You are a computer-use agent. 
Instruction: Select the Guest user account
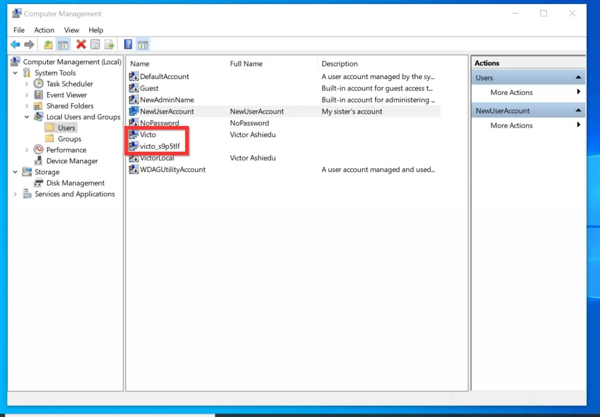click(149, 88)
